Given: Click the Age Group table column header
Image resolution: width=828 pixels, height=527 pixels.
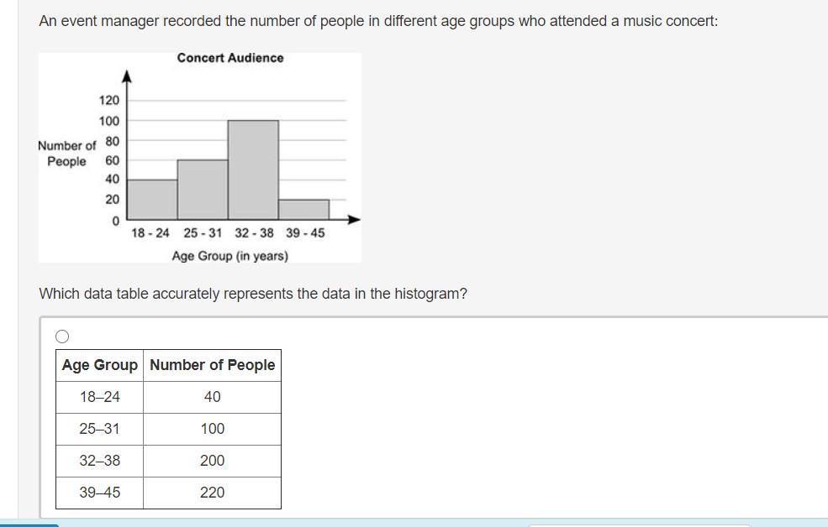Looking at the screenshot, I should pos(100,365).
